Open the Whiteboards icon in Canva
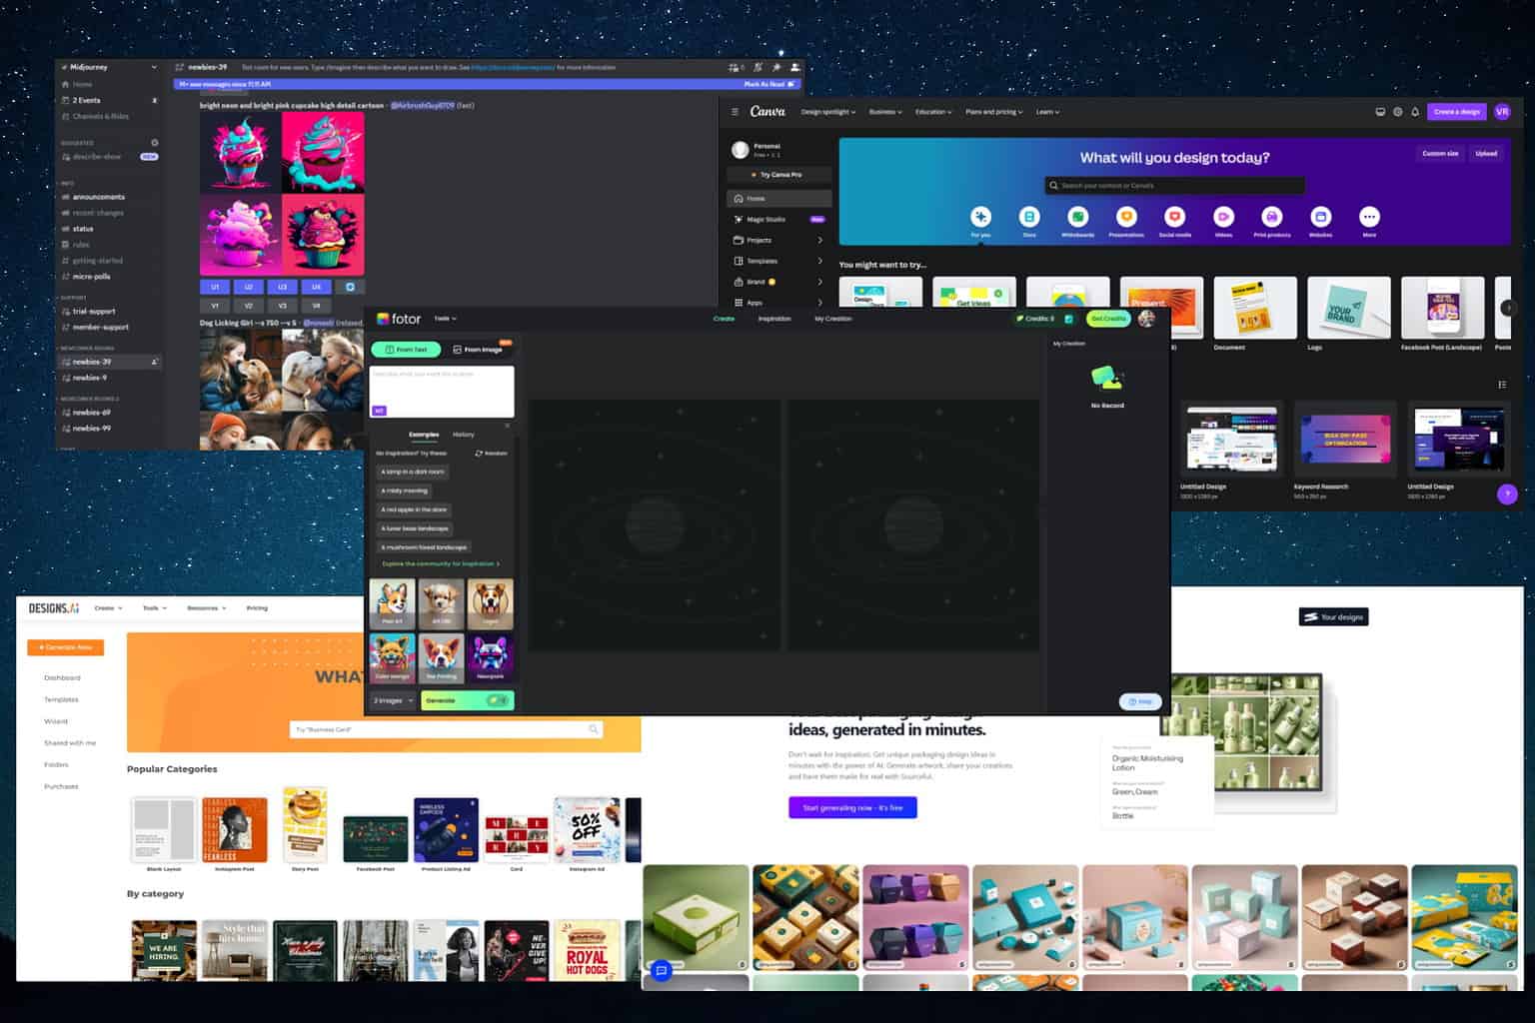 [x=1077, y=217]
